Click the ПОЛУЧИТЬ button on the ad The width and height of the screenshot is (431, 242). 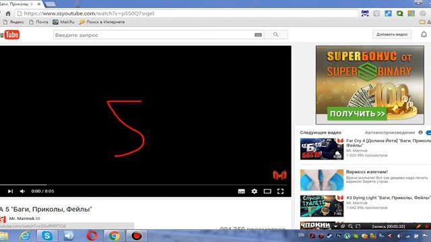357,114
